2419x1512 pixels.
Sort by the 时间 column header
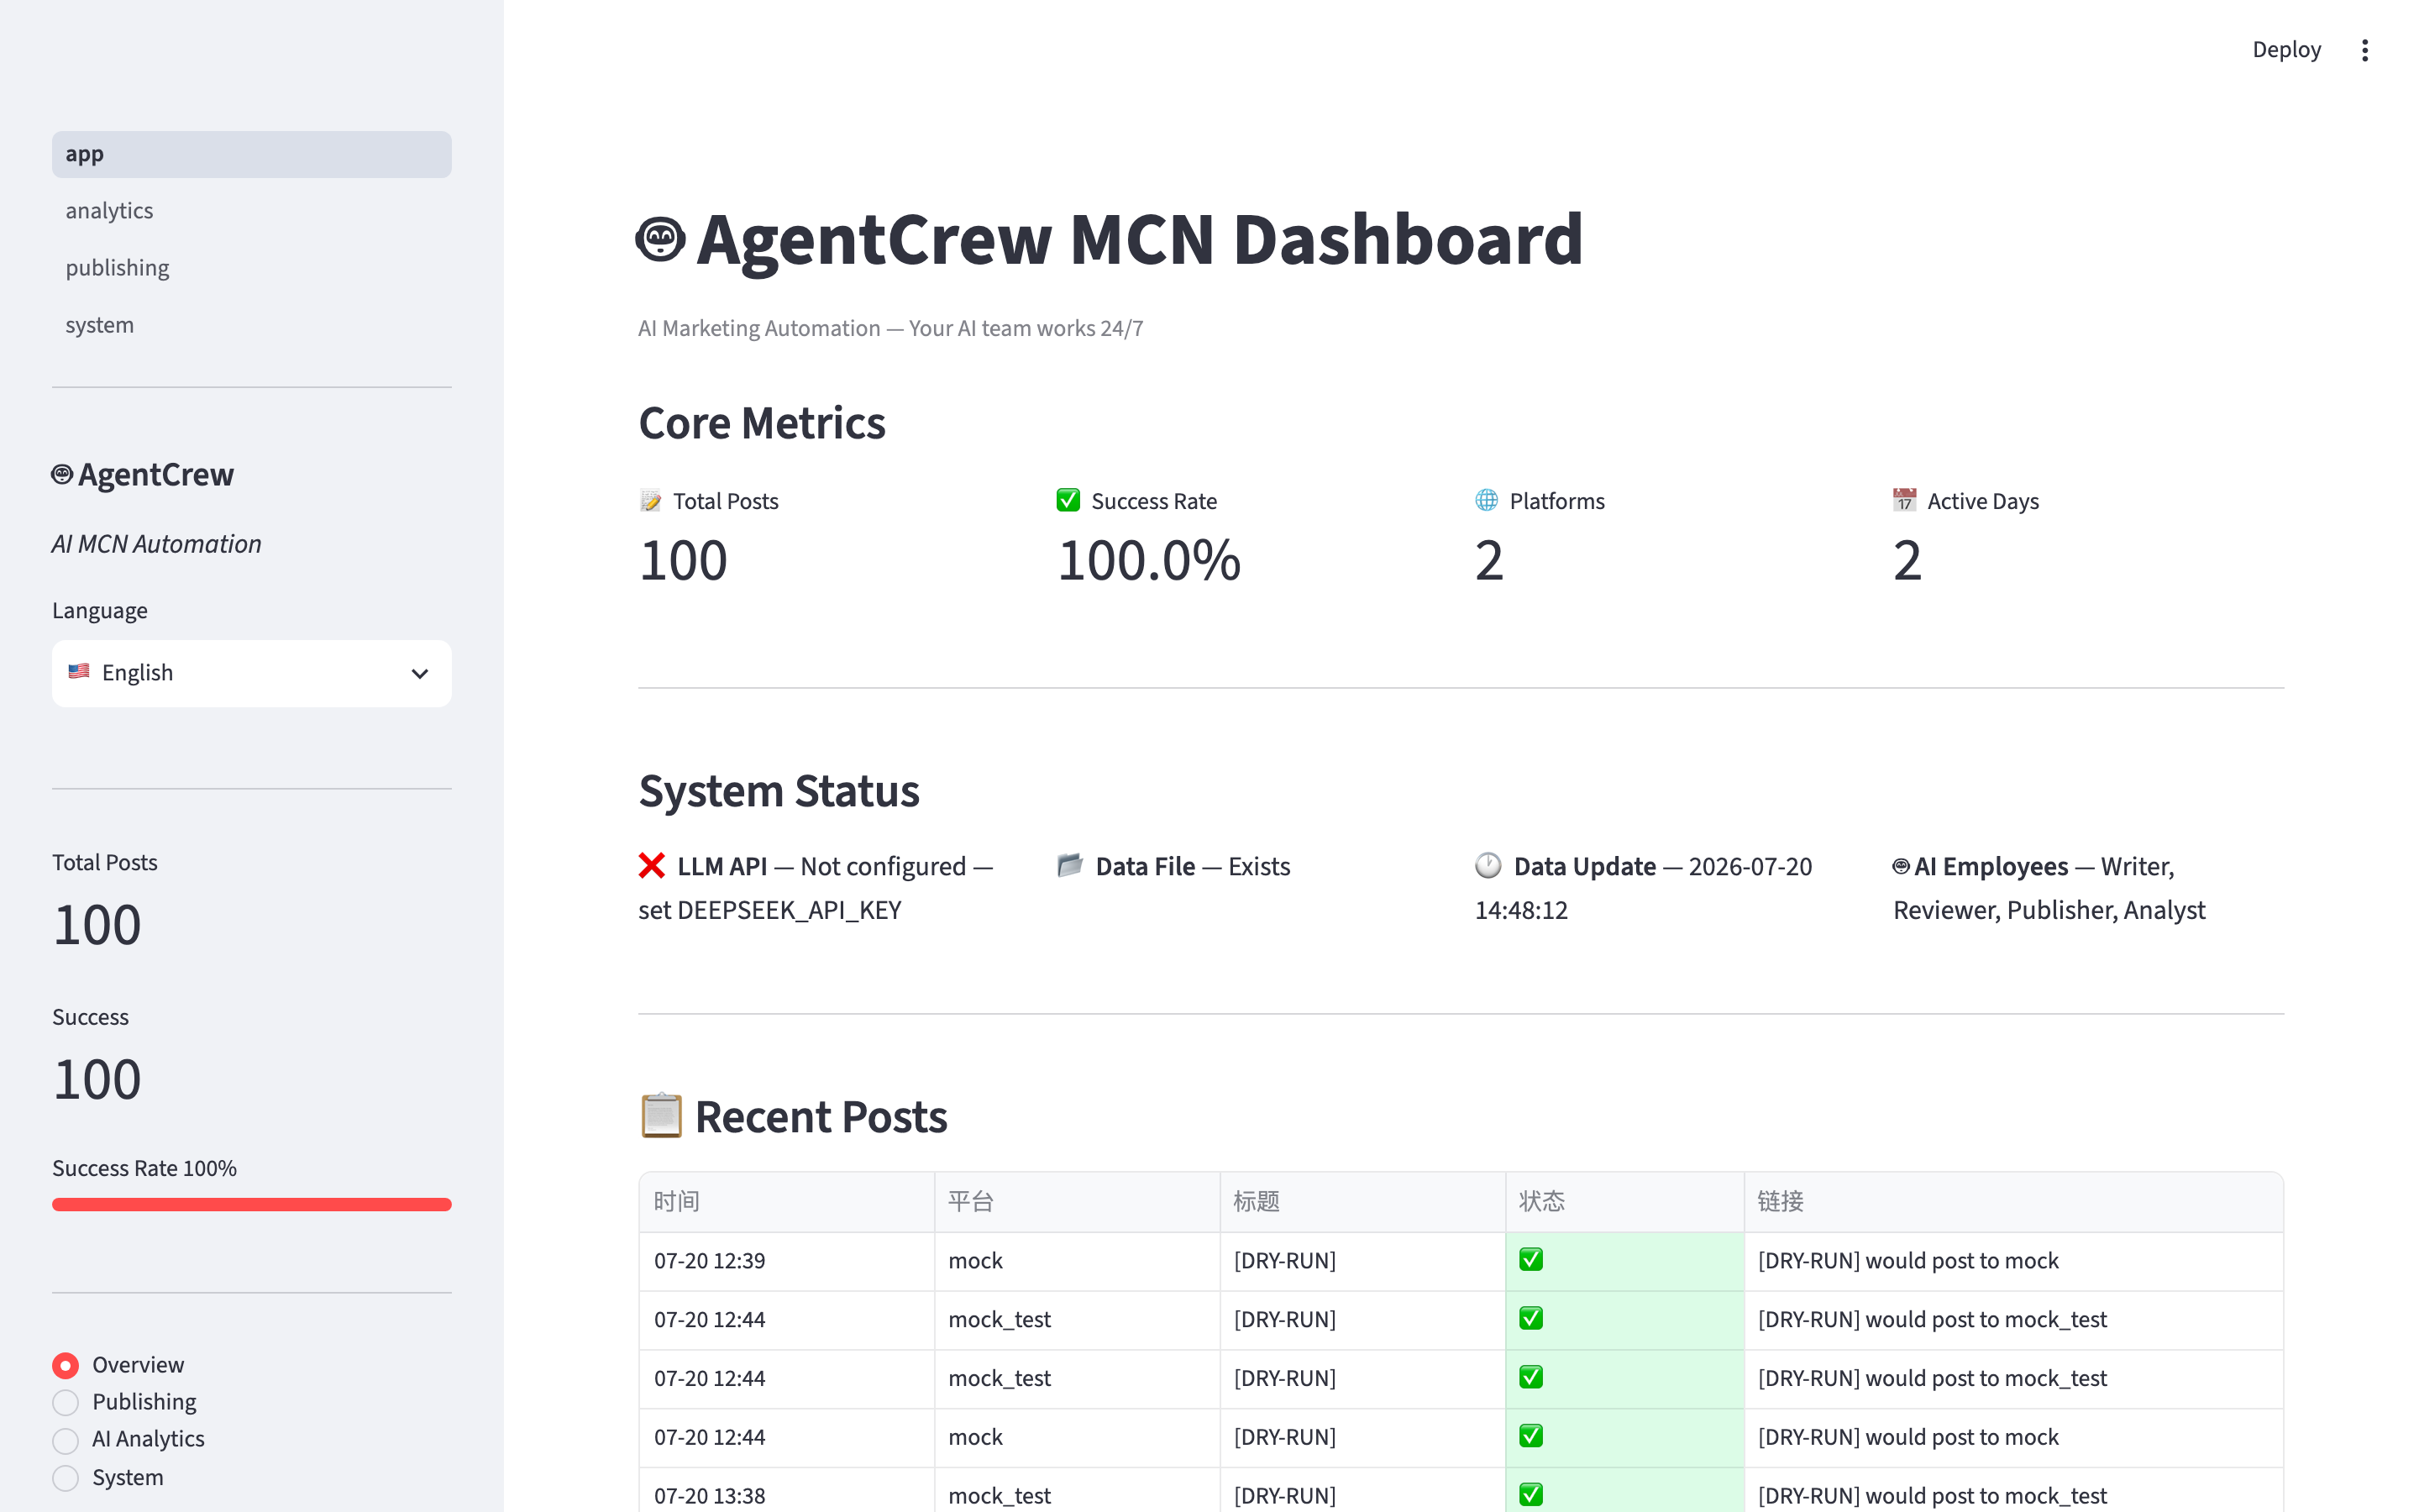coord(787,1202)
